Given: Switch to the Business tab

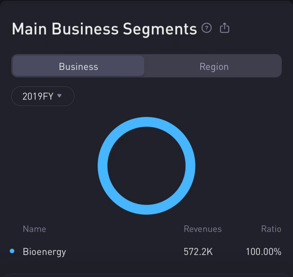Looking at the screenshot, I should (78, 66).
